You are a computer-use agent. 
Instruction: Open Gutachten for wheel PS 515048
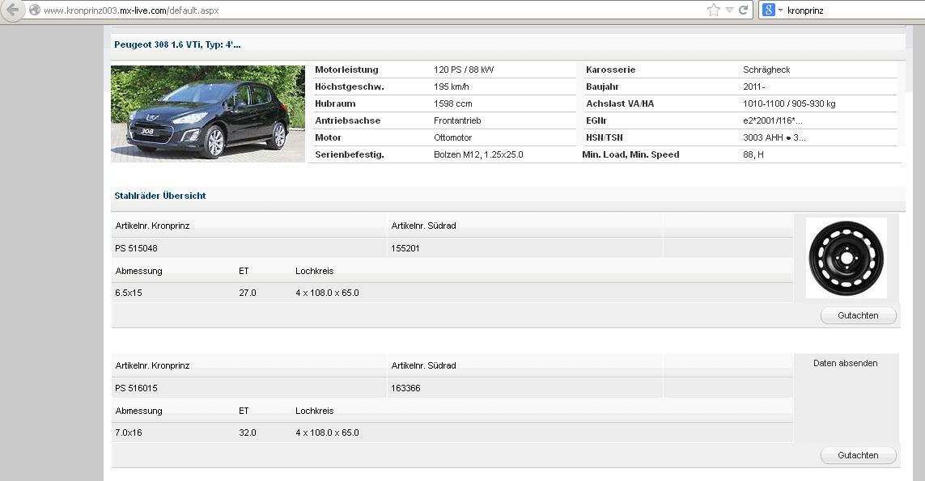(858, 315)
